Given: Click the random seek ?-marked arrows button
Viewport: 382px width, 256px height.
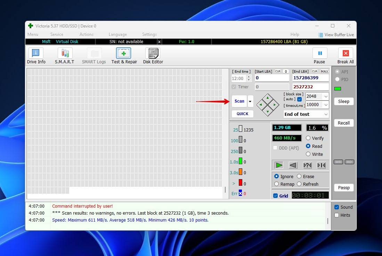Looking at the screenshot, I should tap(307, 165).
